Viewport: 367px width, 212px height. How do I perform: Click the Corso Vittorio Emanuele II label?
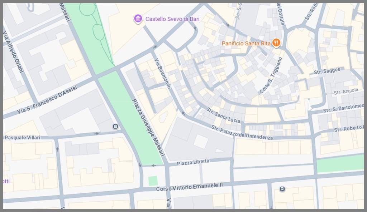pos(189,187)
